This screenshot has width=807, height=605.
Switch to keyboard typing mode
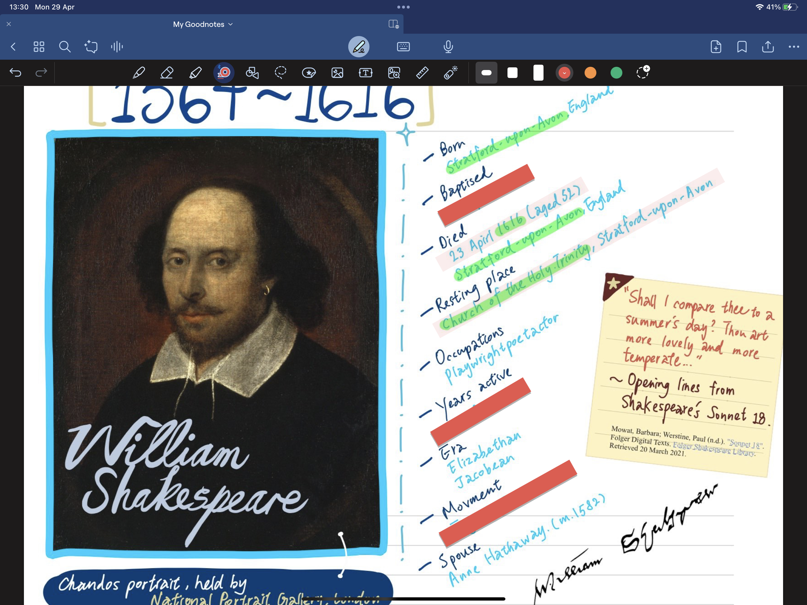403,46
